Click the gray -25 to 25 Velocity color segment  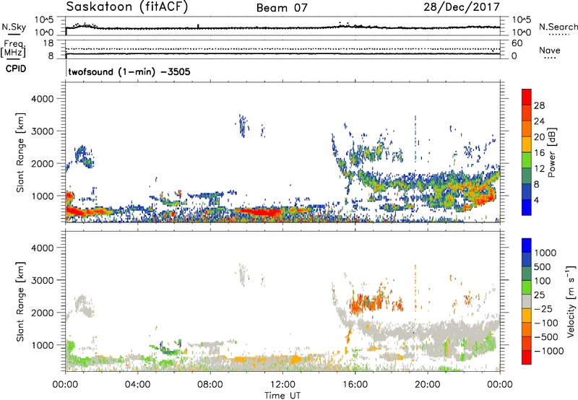click(x=527, y=301)
